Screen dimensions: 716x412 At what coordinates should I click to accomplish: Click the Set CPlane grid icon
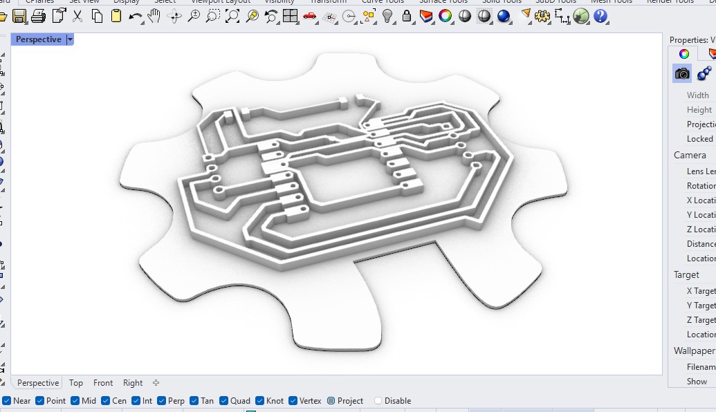coord(329,17)
